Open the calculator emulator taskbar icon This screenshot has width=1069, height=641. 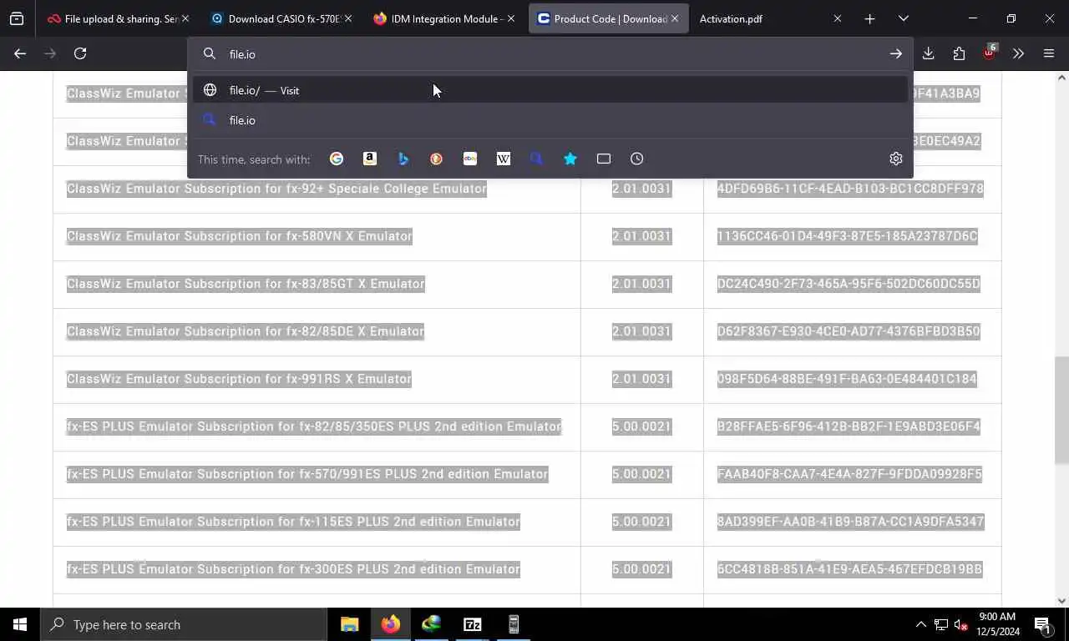click(513, 624)
